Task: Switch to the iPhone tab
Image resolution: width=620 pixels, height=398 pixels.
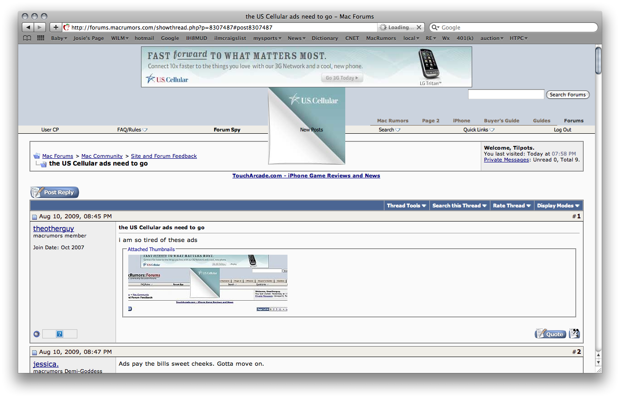Action: tap(462, 121)
